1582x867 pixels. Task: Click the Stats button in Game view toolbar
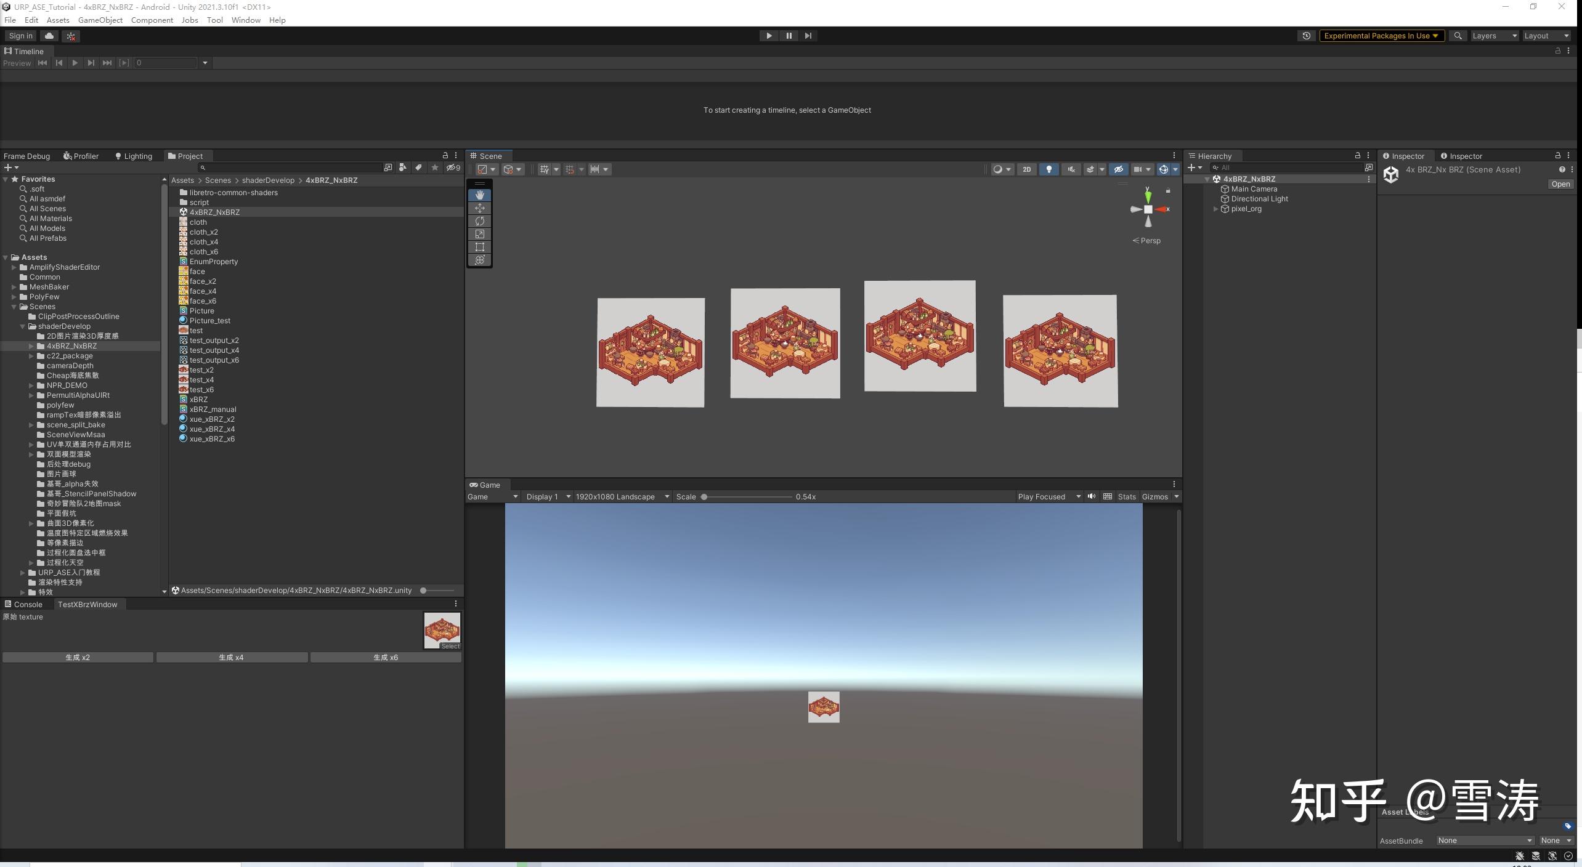coord(1127,496)
